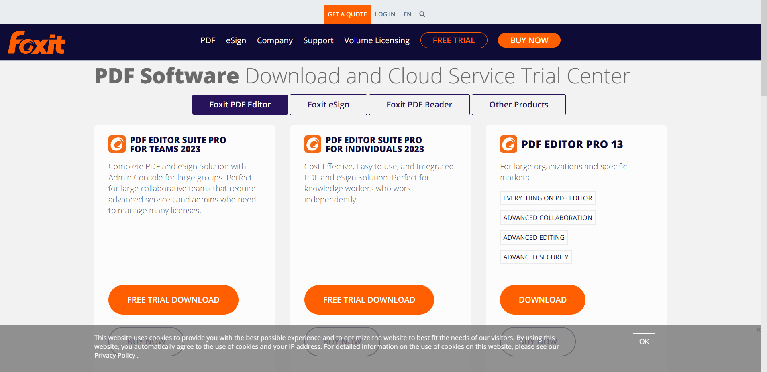Open the PDF navigation menu
This screenshot has width=767, height=372.
click(x=208, y=40)
